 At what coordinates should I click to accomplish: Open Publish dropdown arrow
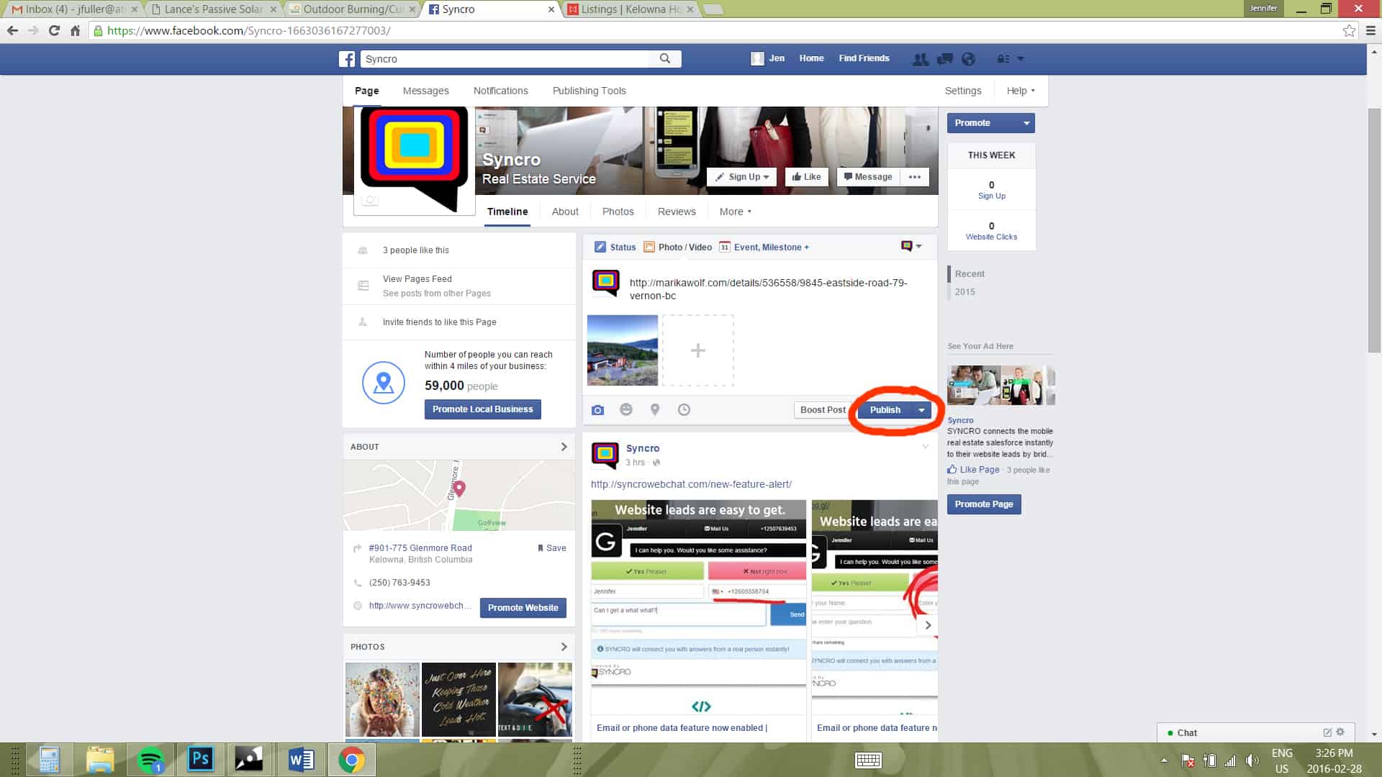click(x=921, y=410)
